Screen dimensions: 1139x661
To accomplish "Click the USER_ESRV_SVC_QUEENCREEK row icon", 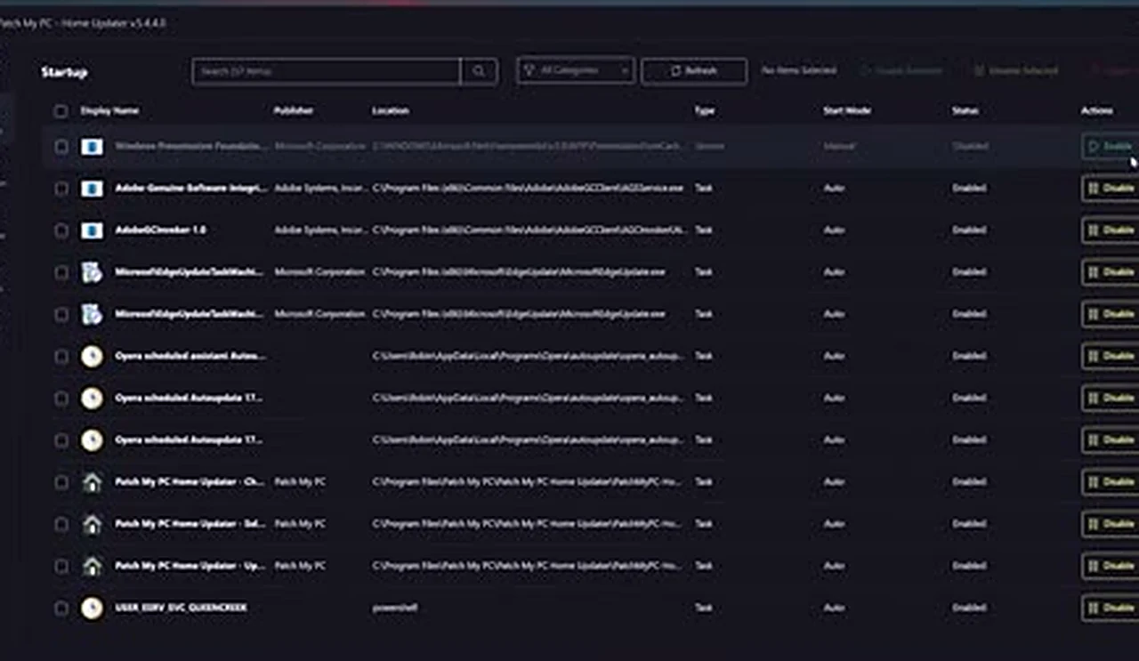I will tap(92, 609).
